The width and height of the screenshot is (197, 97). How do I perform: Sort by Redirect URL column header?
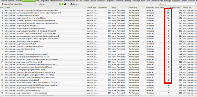pos(190,8)
